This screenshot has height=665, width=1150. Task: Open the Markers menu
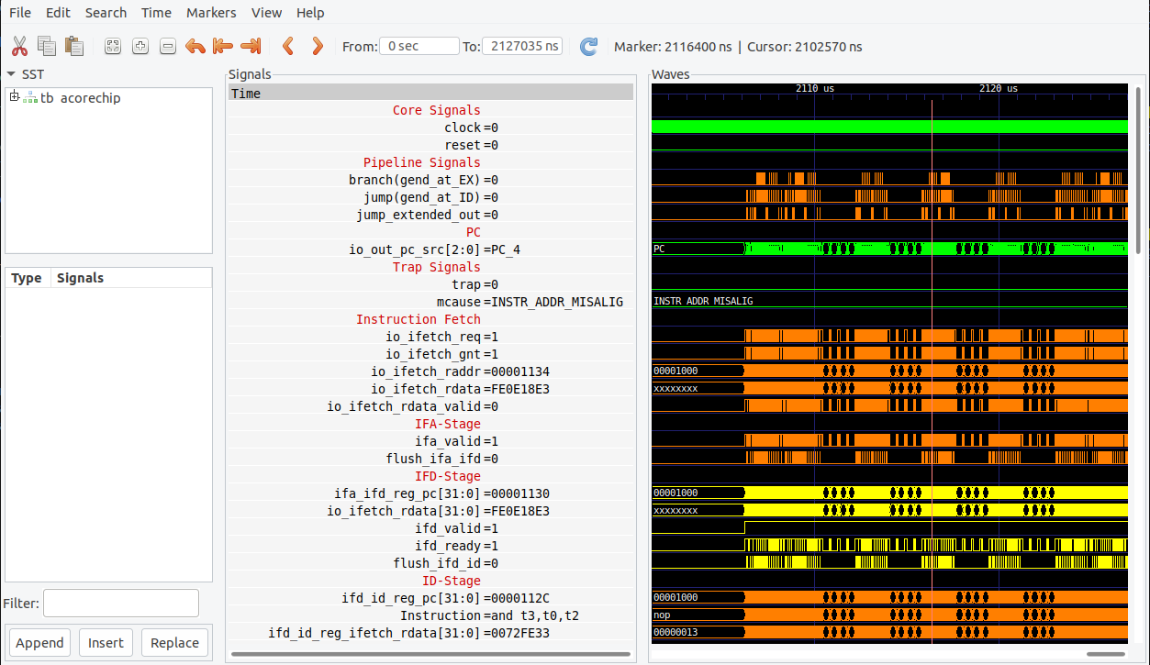tap(211, 13)
